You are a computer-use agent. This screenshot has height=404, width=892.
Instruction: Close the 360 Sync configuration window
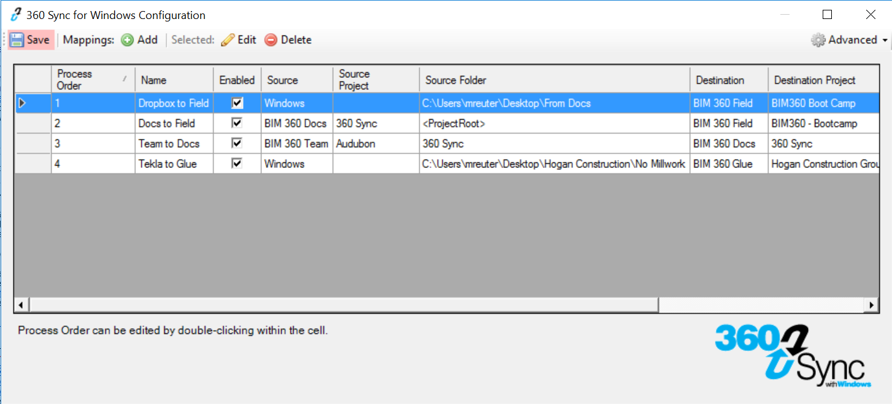(871, 15)
